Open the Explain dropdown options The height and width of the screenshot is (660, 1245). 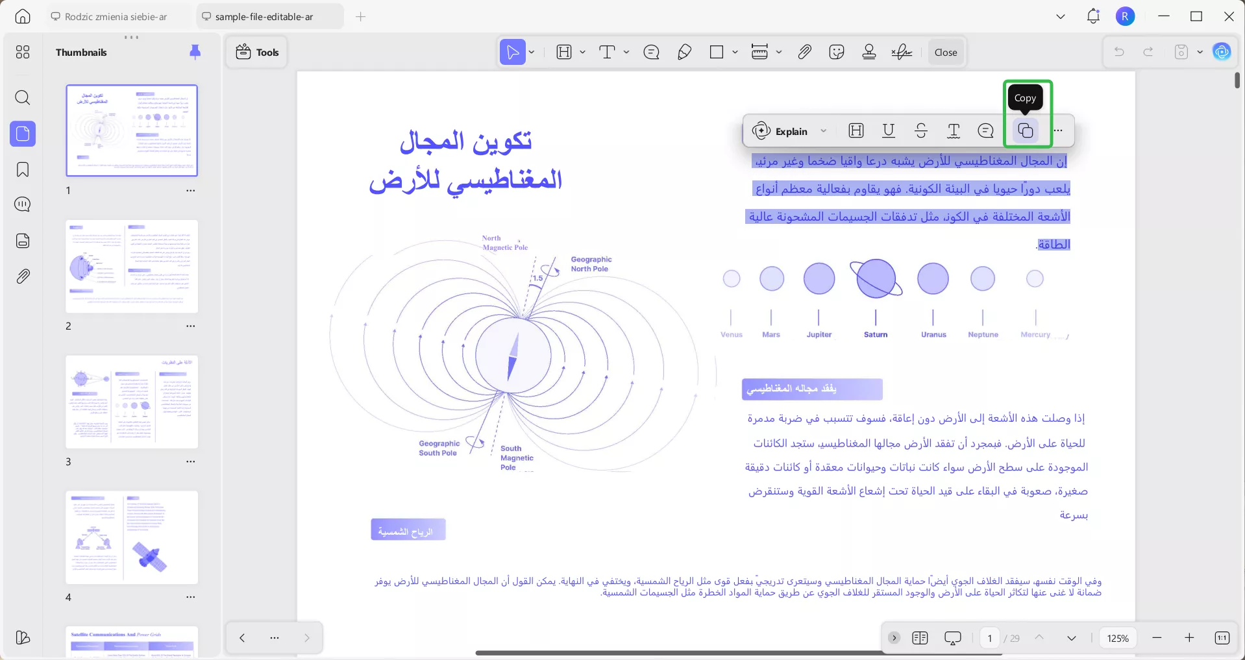tap(823, 131)
